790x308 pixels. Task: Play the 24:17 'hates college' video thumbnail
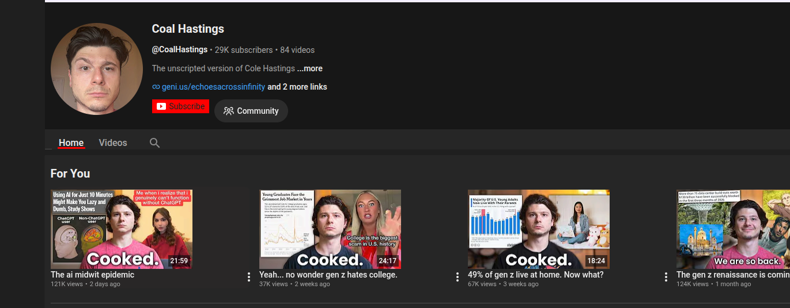click(x=330, y=229)
